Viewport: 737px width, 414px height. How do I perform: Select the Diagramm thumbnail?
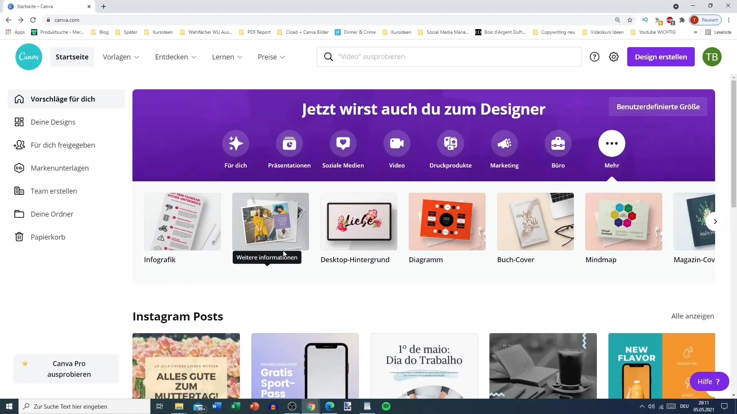447,222
